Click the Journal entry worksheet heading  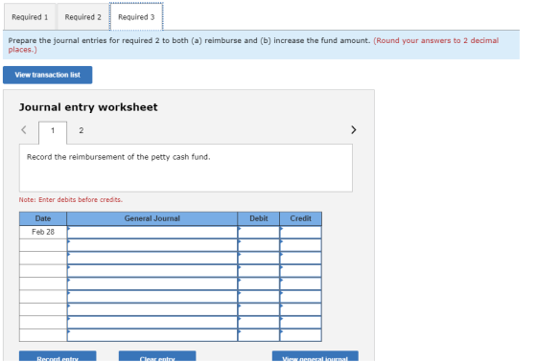(x=88, y=107)
